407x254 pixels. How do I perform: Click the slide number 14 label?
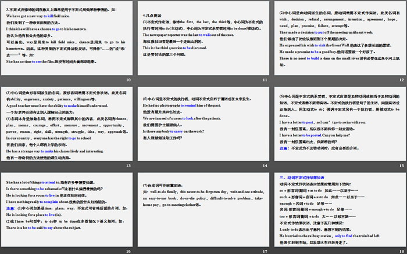point(265,166)
